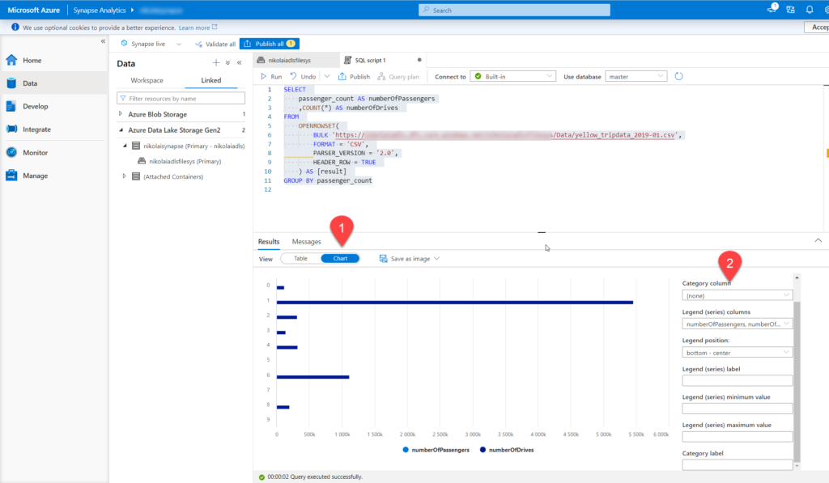The width and height of the screenshot is (829, 483).
Task: Switch to the Linked tab
Action: [x=211, y=80]
